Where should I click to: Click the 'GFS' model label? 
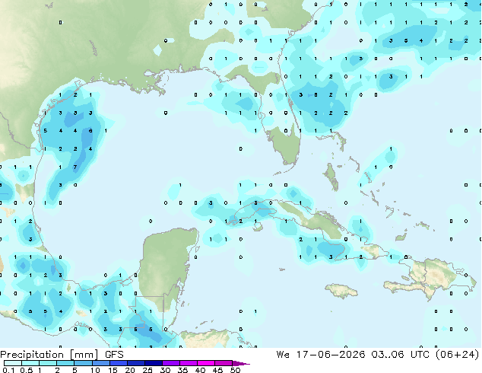coord(114,355)
